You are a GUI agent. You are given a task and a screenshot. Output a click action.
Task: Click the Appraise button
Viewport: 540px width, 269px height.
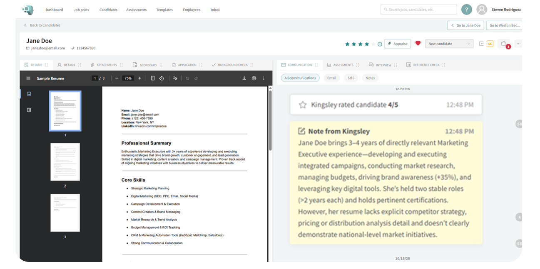pos(397,43)
